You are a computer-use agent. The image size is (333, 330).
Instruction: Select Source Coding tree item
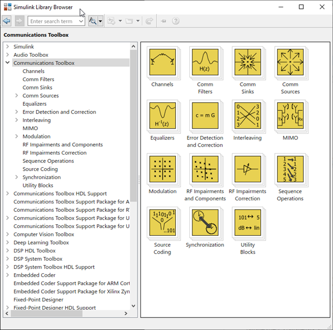(40, 169)
